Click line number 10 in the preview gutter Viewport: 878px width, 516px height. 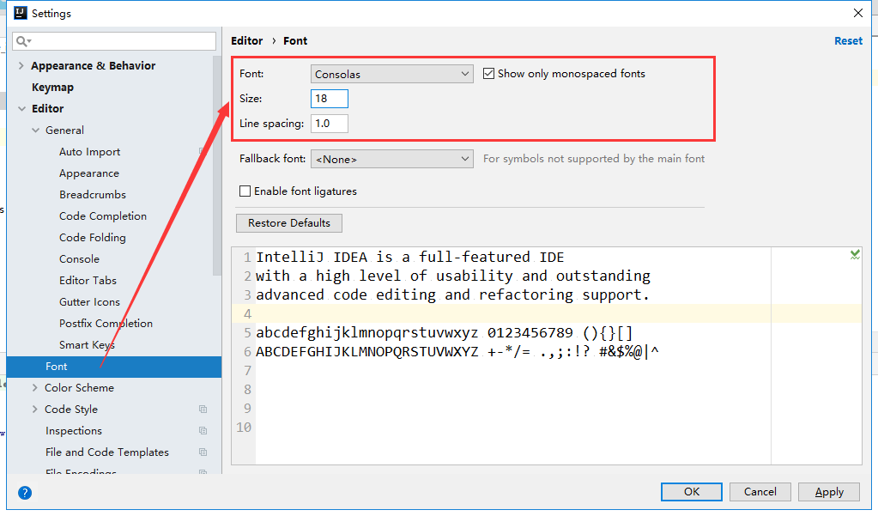coord(244,428)
